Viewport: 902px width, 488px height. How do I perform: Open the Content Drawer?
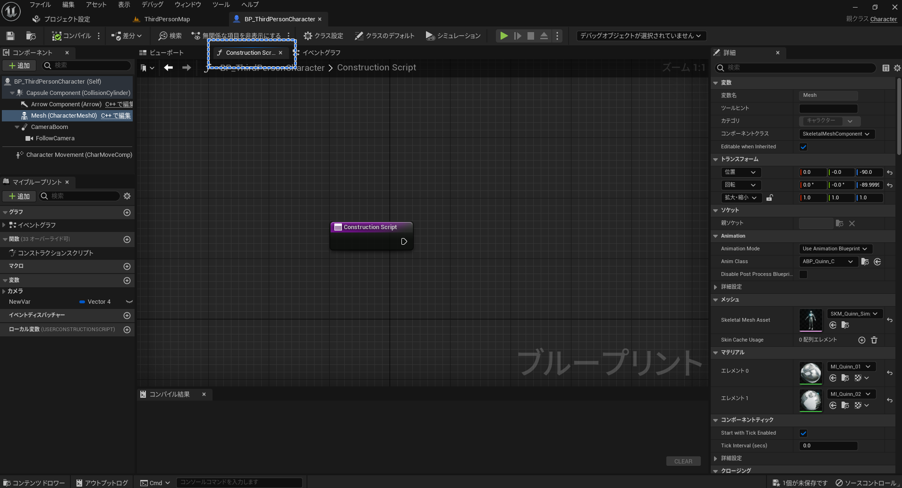click(34, 482)
